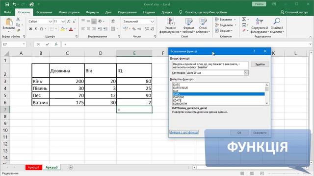Apply percent style format
The image size is (314, 176).
(134, 29)
